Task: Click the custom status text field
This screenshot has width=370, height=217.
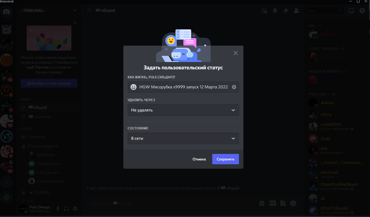Action: click(183, 87)
